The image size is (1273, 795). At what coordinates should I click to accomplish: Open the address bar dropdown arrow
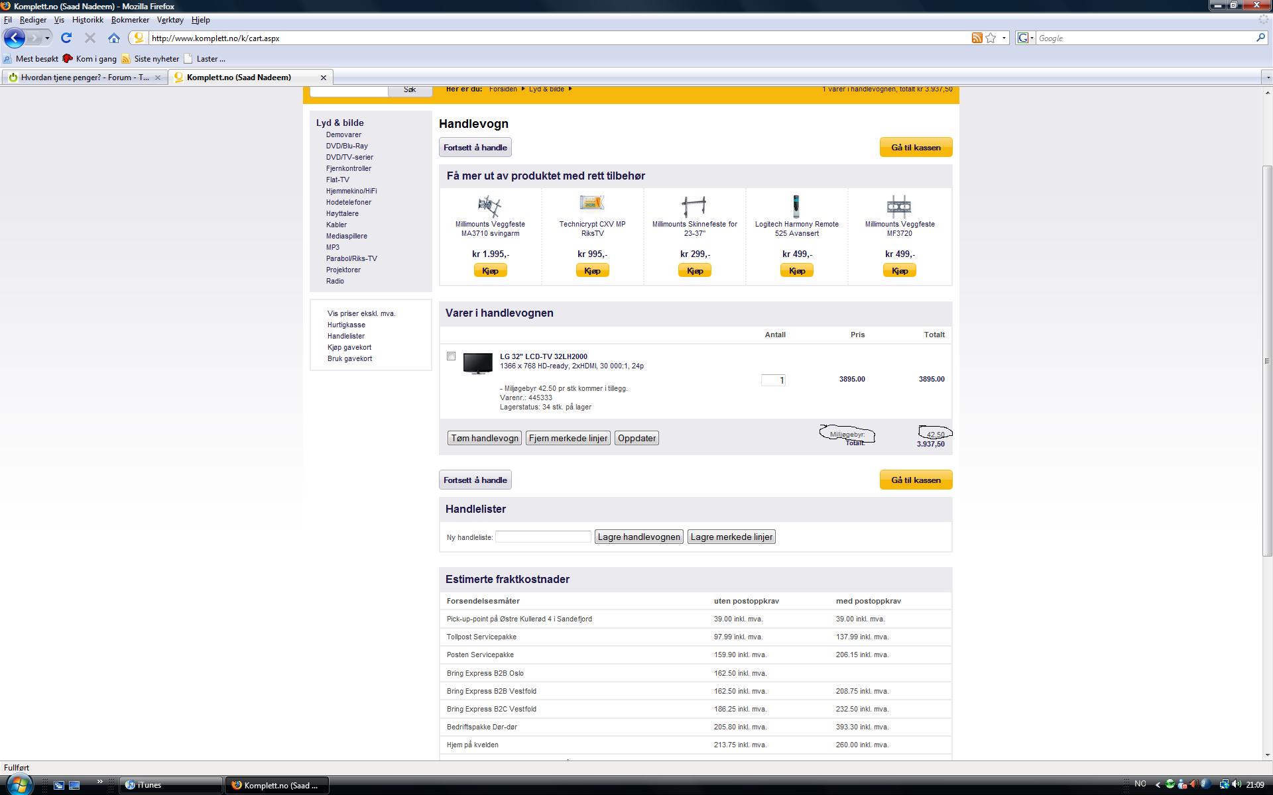point(1004,38)
